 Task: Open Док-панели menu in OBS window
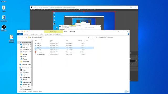53,10
